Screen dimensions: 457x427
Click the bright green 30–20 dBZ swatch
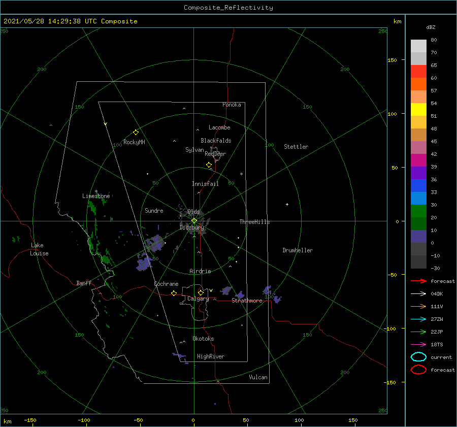tap(418, 211)
